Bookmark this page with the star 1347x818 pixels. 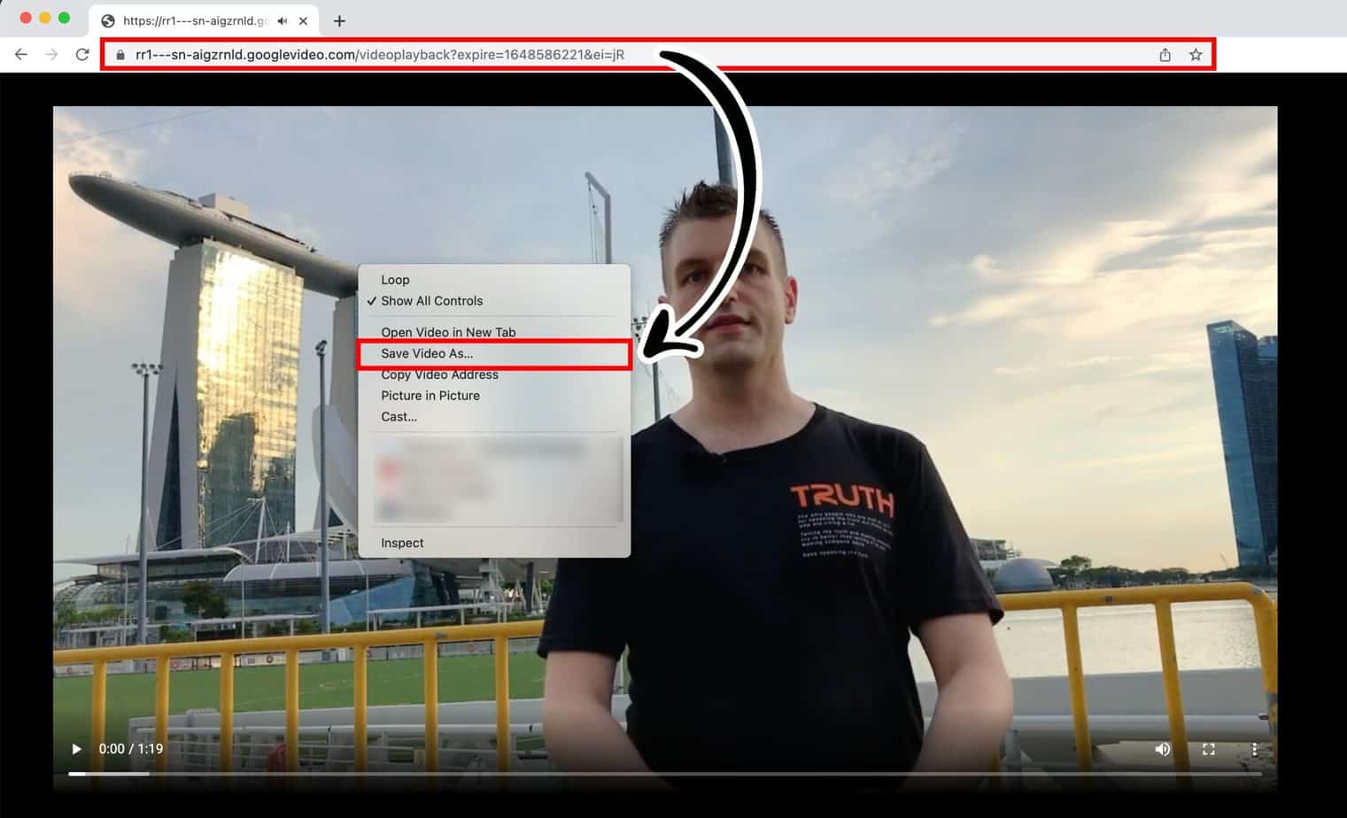pyautogui.click(x=1196, y=55)
